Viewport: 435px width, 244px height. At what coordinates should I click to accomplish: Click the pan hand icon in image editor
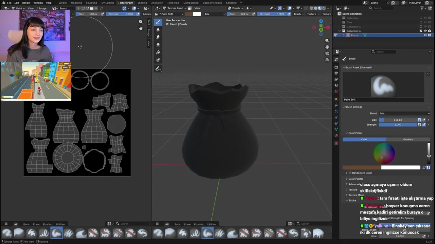coord(141,28)
